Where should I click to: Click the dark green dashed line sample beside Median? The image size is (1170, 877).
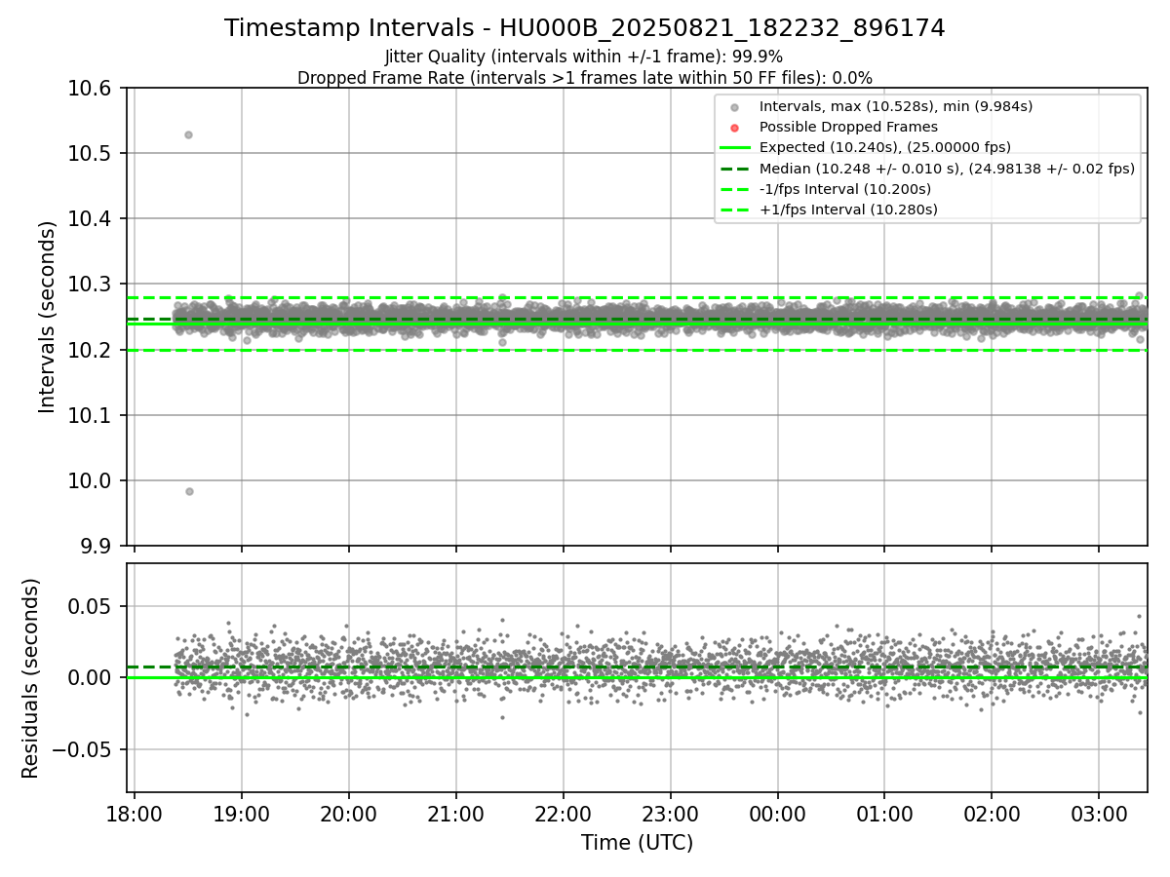tap(734, 168)
